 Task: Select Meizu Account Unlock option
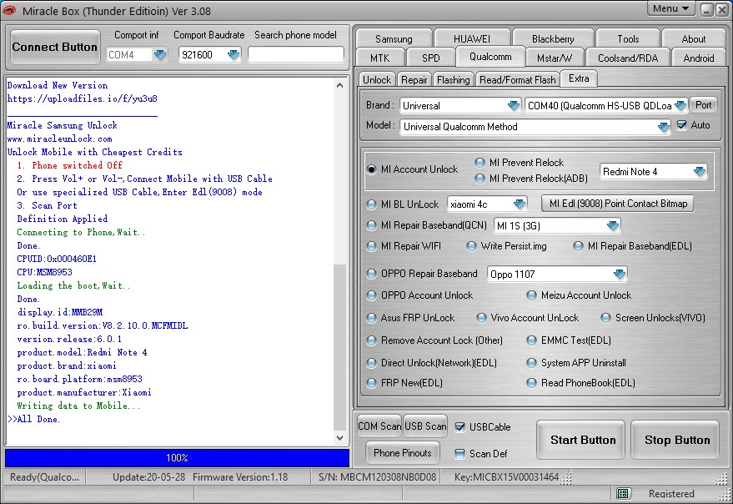(531, 295)
